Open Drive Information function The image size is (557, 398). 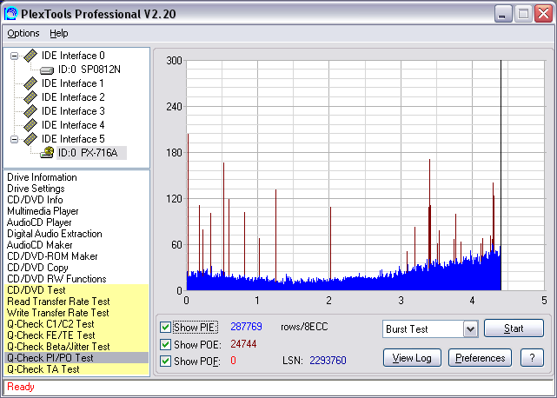[x=42, y=177]
